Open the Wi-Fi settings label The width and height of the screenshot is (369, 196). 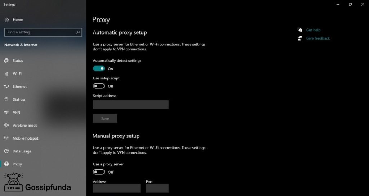17,74
